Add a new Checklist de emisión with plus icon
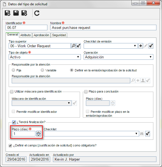 point(141,46)
